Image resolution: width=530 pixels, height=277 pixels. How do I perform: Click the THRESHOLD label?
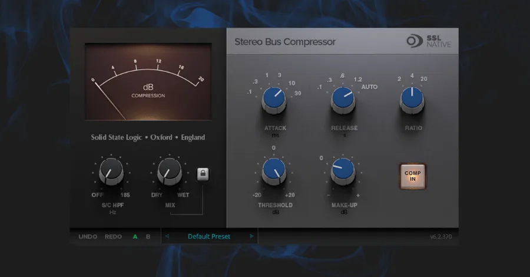[x=275, y=205]
